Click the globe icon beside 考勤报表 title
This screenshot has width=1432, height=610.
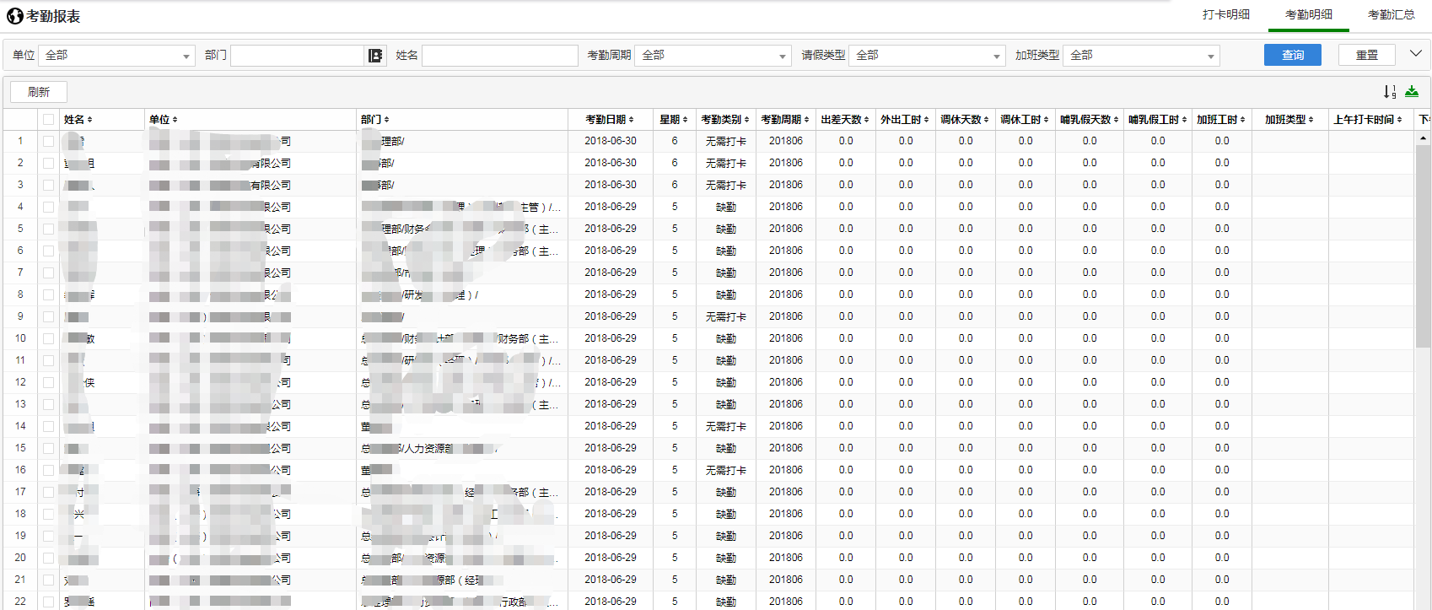coord(14,16)
